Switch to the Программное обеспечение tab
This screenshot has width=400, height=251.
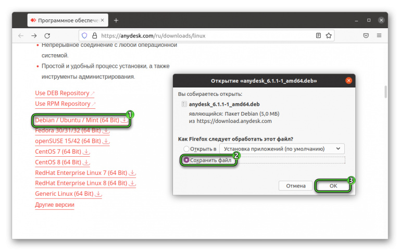(68, 20)
